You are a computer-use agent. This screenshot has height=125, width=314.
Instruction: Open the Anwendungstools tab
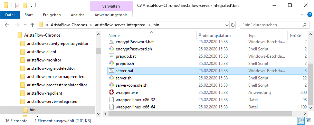coord(111,15)
